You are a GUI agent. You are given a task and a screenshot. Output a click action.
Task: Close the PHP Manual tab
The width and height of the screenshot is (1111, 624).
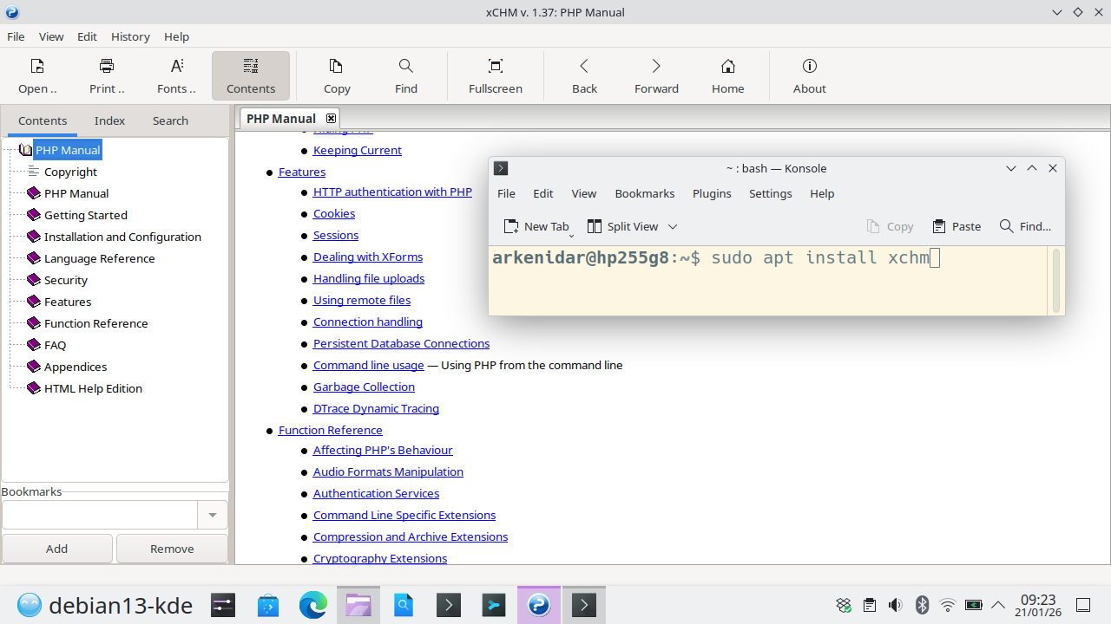coord(331,118)
